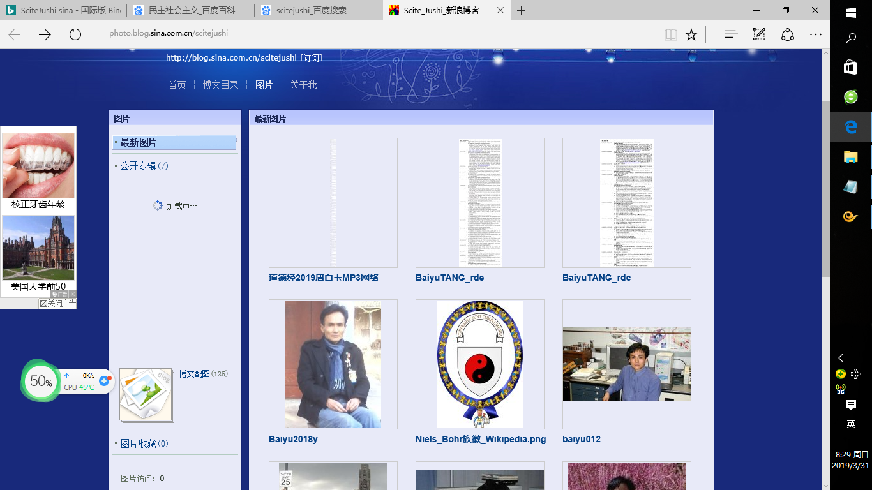Open the Windows Store taskbar icon
This screenshot has width=872, height=490.
coord(850,67)
